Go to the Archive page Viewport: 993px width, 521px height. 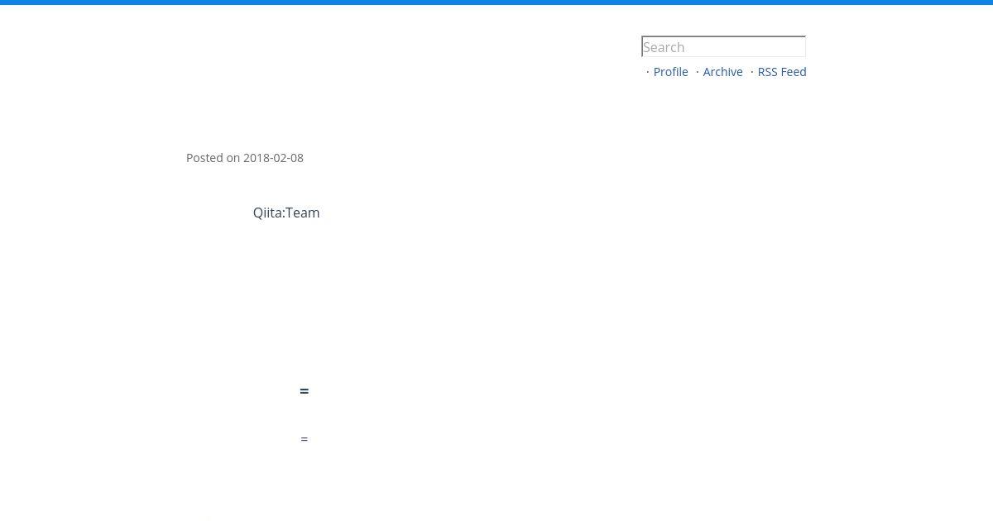tap(722, 72)
